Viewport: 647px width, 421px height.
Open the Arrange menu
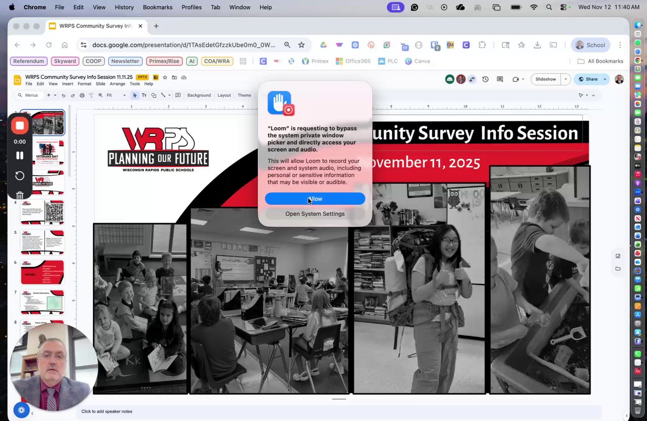(x=118, y=84)
